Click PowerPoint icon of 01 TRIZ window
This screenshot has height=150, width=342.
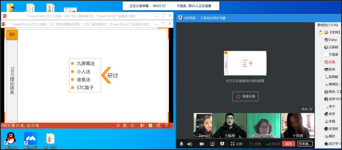pos(4,24)
